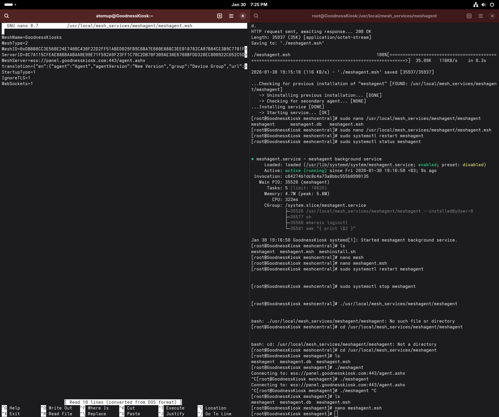Click the ^X Exit shortcut in nano
This screenshot has width=499, height=417.
click(x=11, y=414)
